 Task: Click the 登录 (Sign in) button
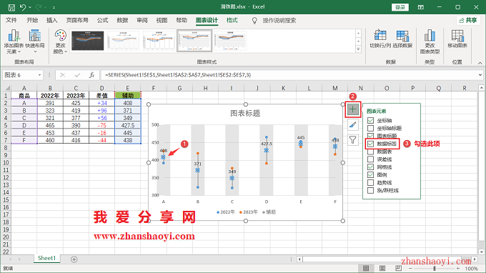pos(400,7)
